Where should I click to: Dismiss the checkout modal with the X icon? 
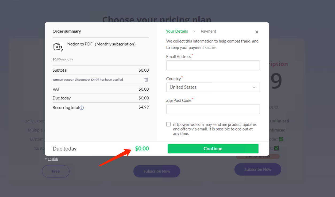[x=257, y=32]
